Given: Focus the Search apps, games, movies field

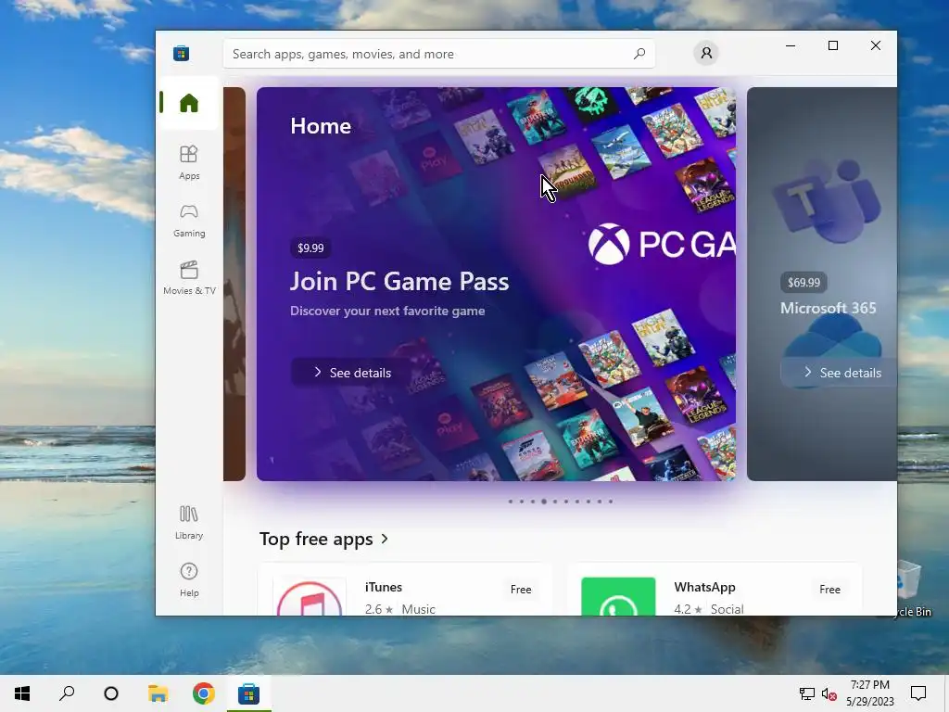Looking at the screenshot, I should pyautogui.click(x=438, y=54).
